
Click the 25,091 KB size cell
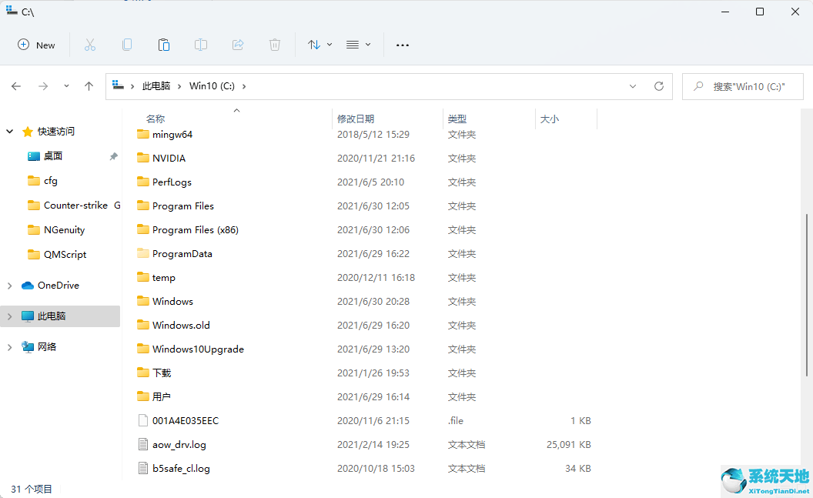click(569, 445)
